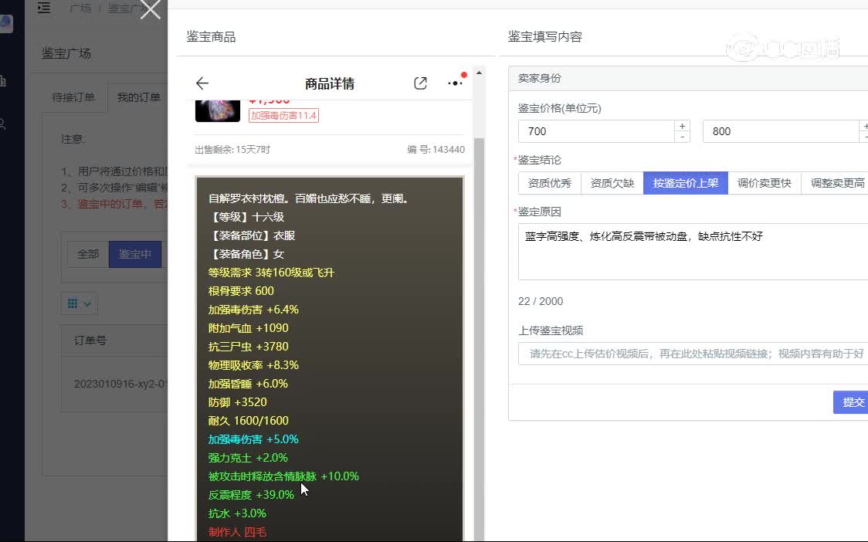Click the 广场 breadcrumb link
Viewport: 868px width, 542px height.
(81, 8)
